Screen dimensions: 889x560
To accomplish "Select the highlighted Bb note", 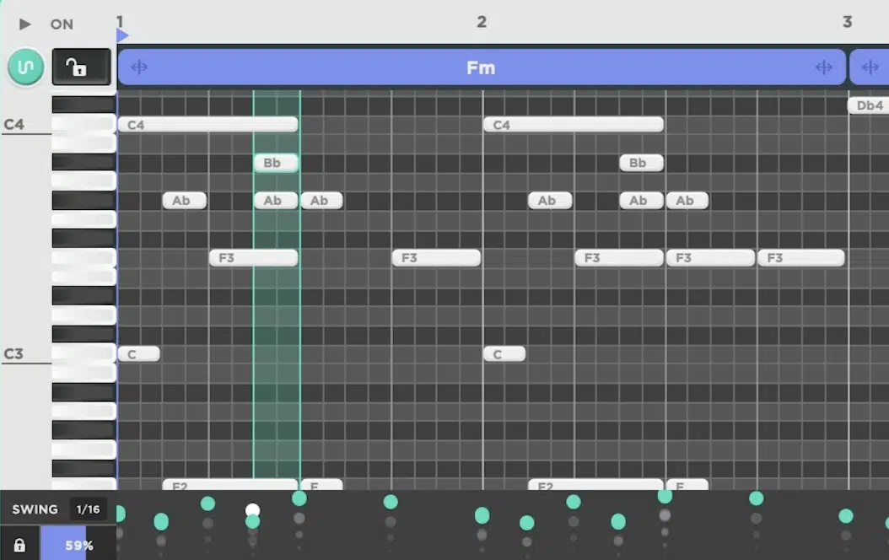I will coord(276,163).
